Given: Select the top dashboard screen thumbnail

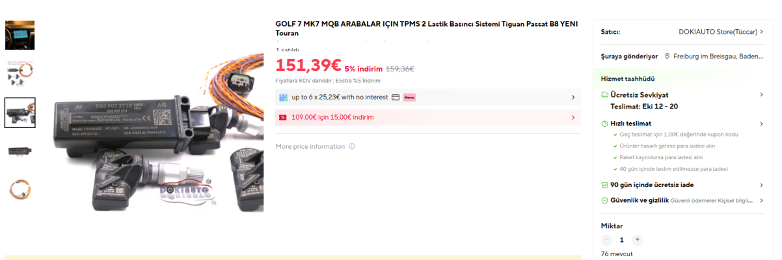Looking at the screenshot, I should [x=20, y=35].
